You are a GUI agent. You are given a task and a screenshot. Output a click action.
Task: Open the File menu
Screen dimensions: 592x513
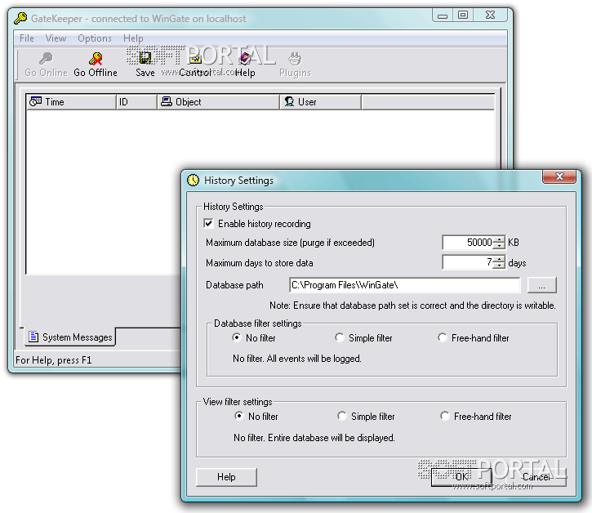coord(27,38)
